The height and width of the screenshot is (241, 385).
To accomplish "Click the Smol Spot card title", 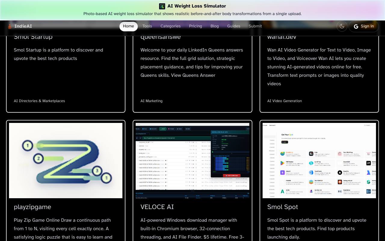I will point(283,207).
